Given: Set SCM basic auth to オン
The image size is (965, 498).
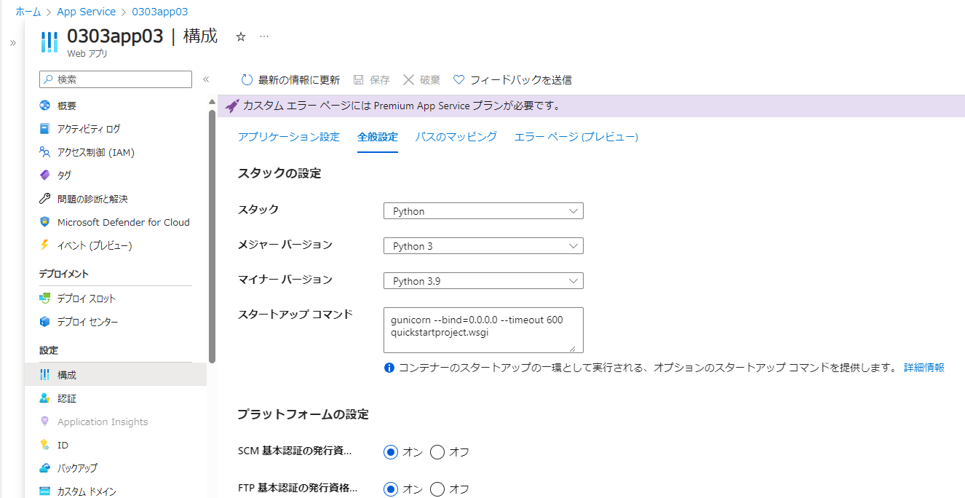Looking at the screenshot, I should 391,452.
